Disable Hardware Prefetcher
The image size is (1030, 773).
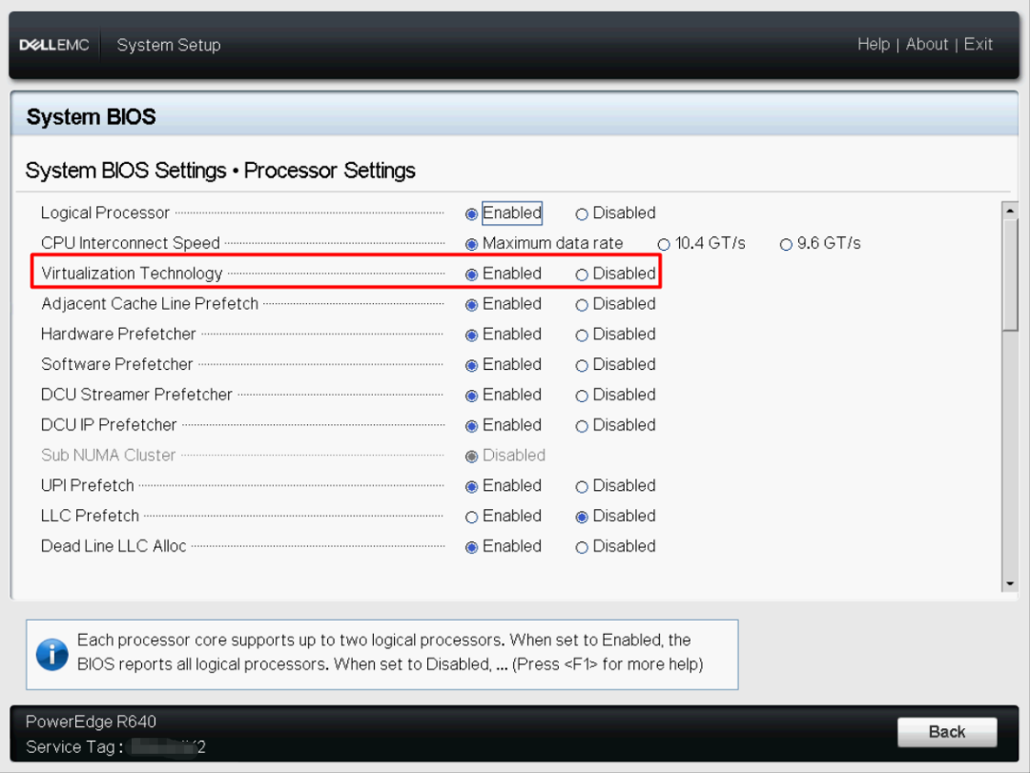click(x=583, y=335)
